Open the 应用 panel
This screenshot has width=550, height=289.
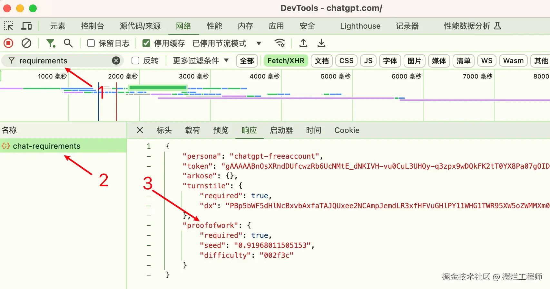tap(276, 26)
